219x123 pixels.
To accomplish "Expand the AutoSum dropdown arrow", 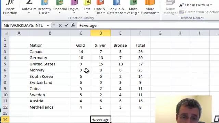I will (29, 13).
